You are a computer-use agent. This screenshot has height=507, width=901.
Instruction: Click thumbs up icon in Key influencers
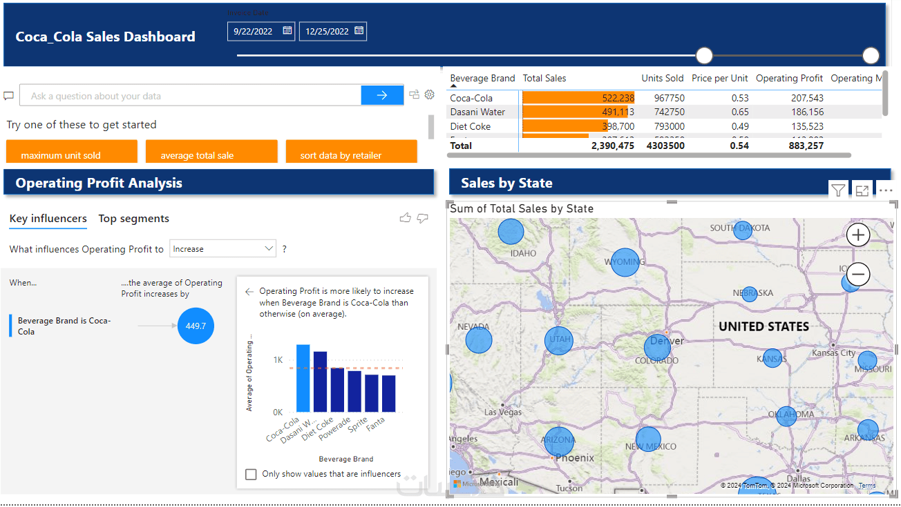(x=405, y=218)
